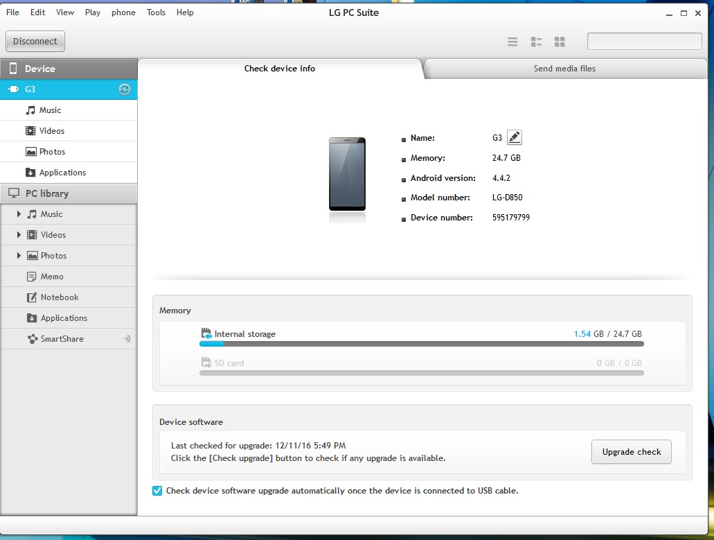714x540 pixels.
Task: Click model number value LG-D850
Action: 507,198
